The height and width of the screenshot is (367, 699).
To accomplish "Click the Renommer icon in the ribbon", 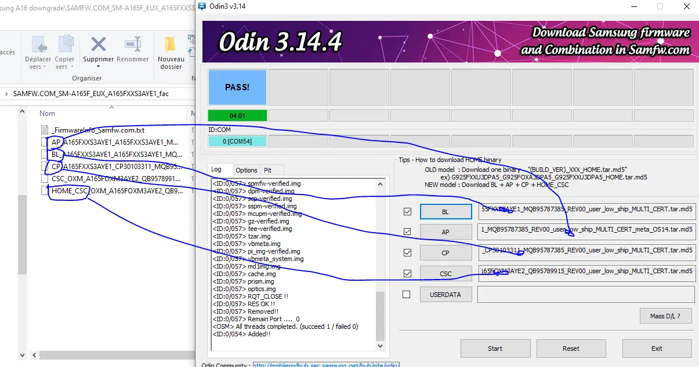I will tap(133, 44).
